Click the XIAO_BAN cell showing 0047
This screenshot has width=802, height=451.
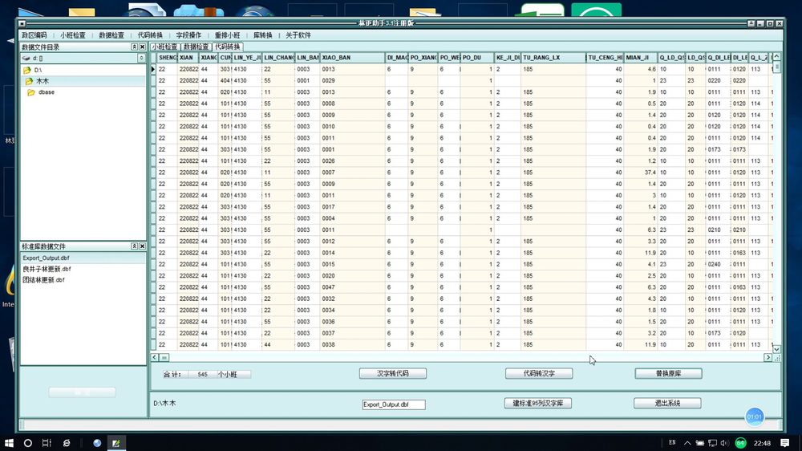tap(352, 287)
